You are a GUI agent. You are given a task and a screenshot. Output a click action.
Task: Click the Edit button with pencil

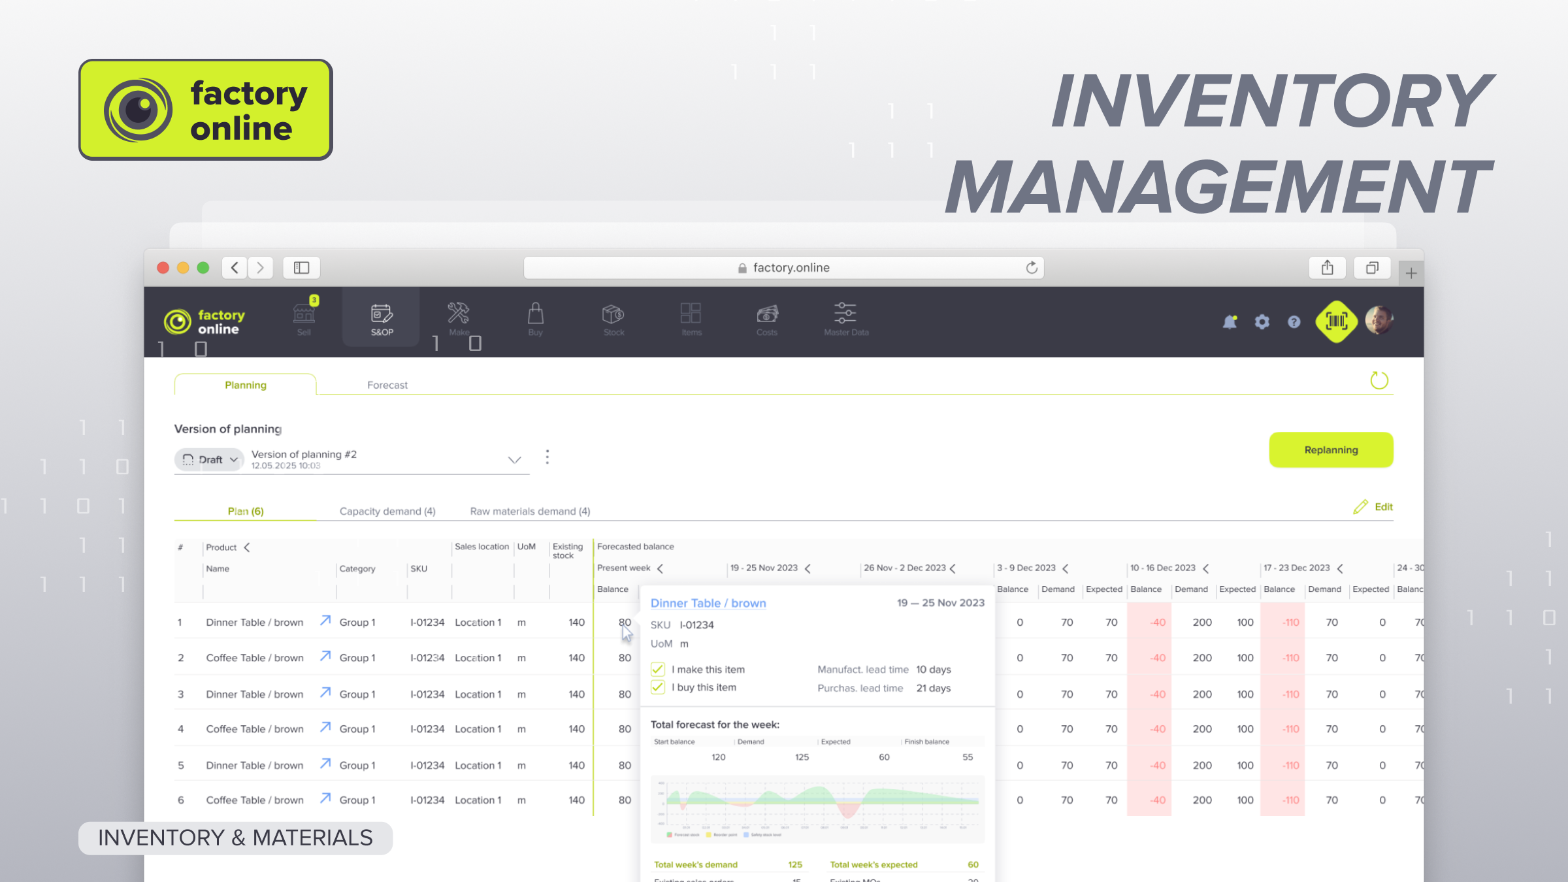(1373, 507)
